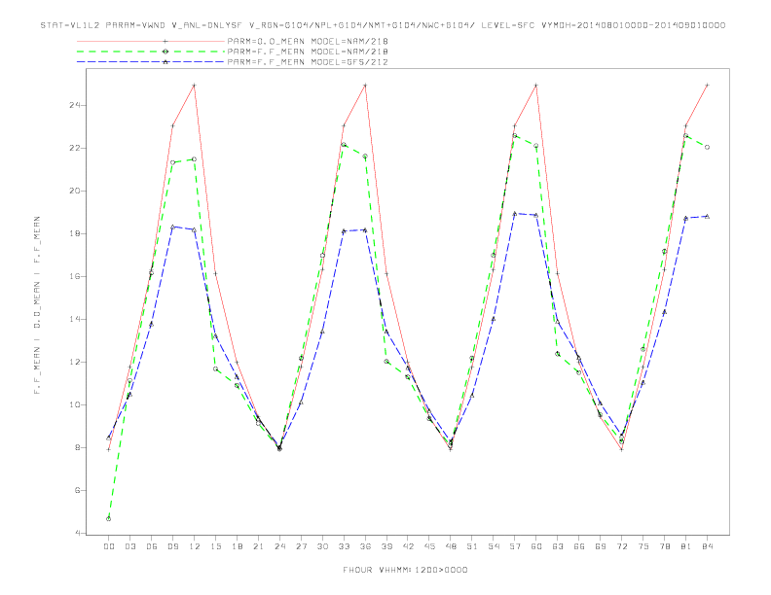
Task: Click x-axis forecast hour label 15
Action: [x=215, y=546]
